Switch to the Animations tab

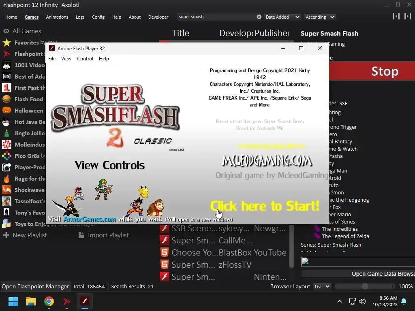[57, 17]
